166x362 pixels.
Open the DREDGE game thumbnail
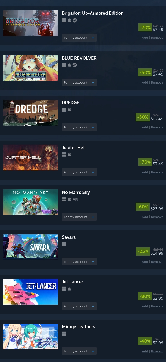pos(30,113)
